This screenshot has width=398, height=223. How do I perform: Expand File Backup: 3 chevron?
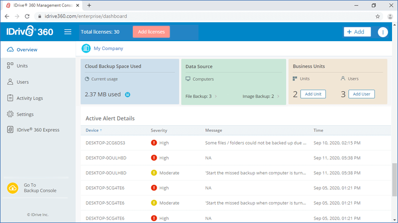pyautogui.click(x=216, y=96)
